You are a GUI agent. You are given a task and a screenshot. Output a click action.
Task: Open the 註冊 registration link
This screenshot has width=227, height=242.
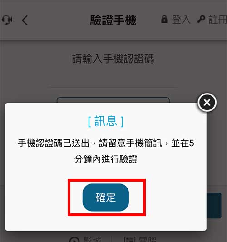[x=218, y=20]
